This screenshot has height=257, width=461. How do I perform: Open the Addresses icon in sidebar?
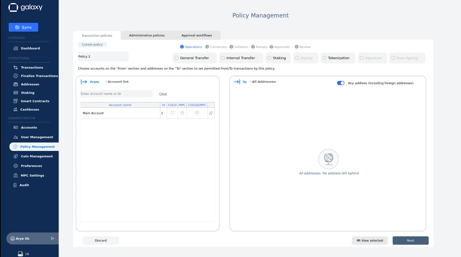tap(16, 84)
